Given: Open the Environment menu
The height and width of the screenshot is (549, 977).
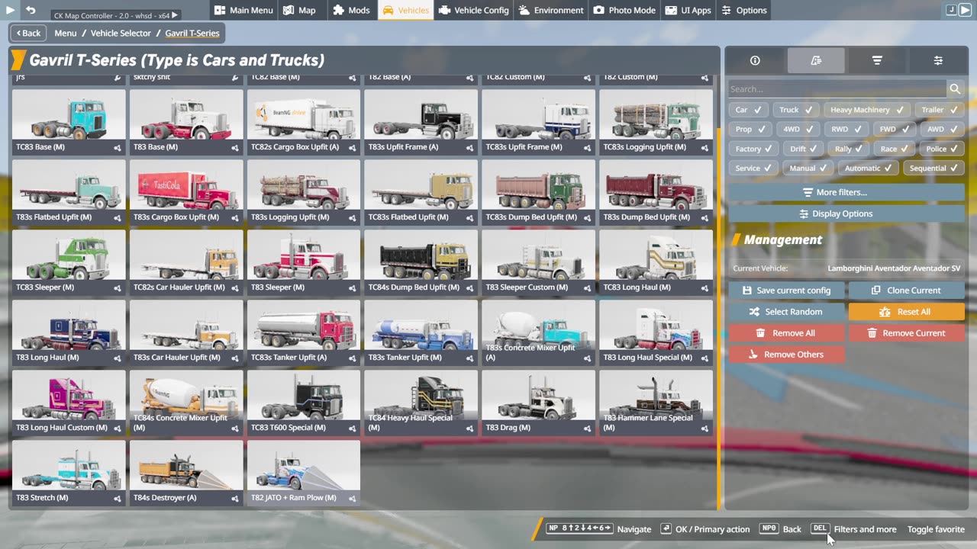Looking at the screenshot, I should click(x=551, y=10).
